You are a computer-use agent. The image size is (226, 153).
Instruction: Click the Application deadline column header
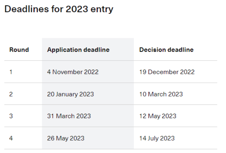click(x=78, y=50)
